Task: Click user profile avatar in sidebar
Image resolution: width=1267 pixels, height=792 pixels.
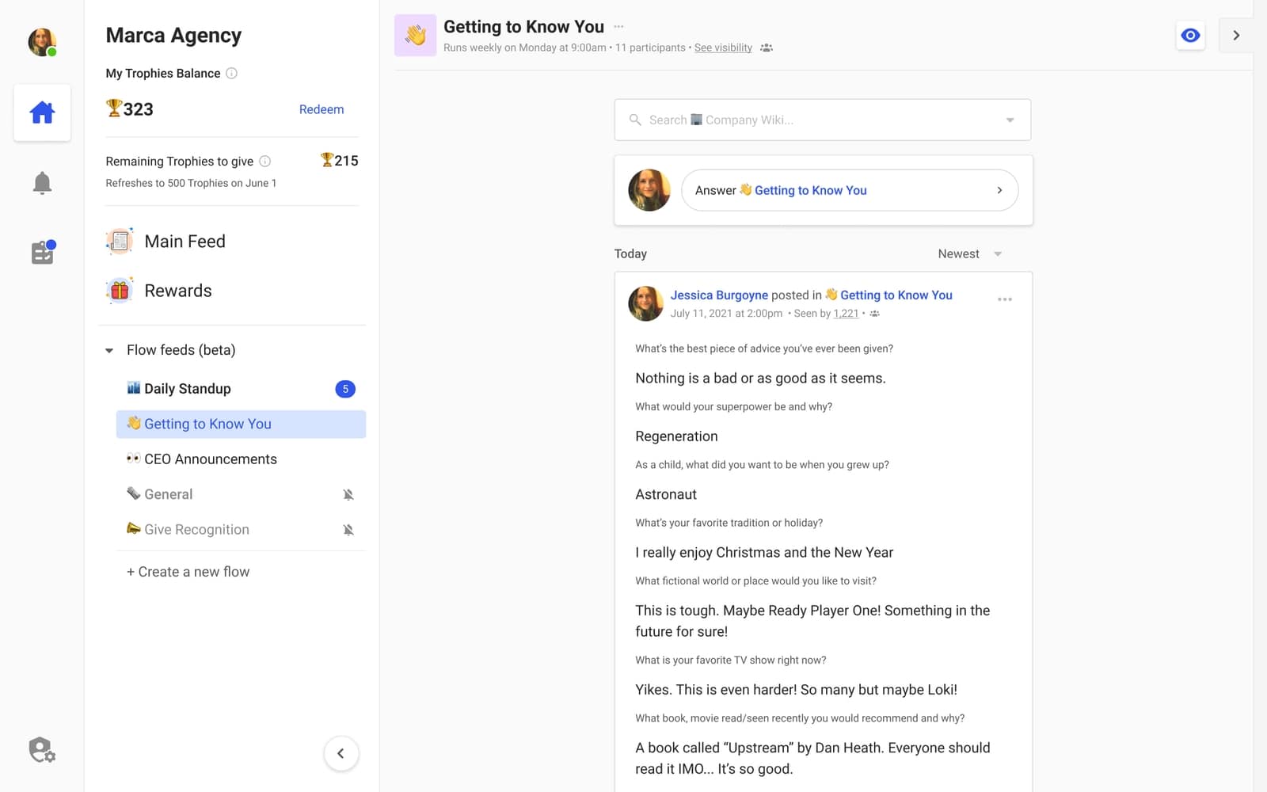Action: (42, 42)
